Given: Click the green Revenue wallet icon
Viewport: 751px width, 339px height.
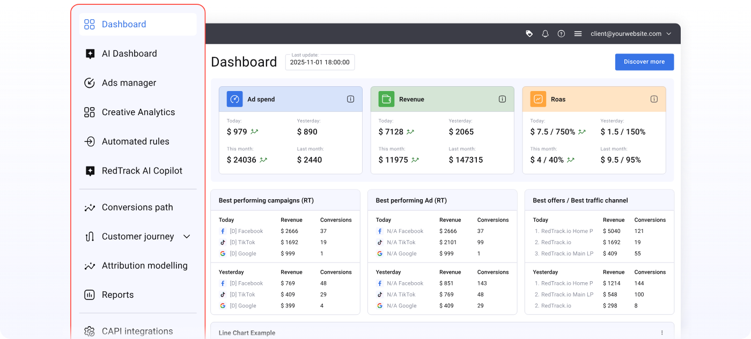Looking at the screenshot, I should coord(387,99).
